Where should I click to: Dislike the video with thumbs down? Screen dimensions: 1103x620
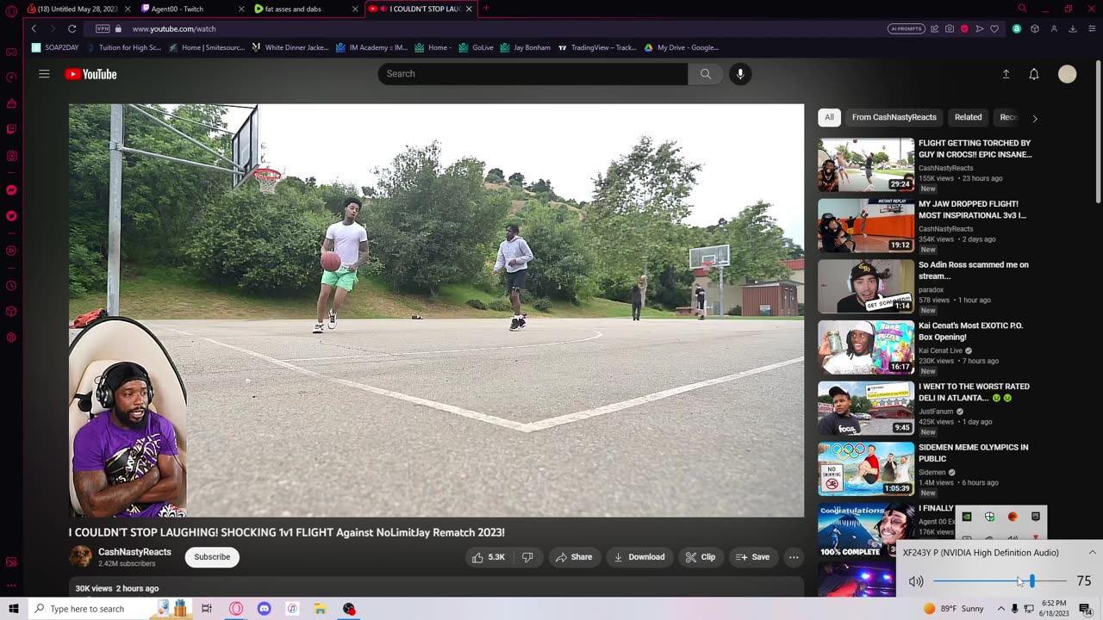[527, 557]
